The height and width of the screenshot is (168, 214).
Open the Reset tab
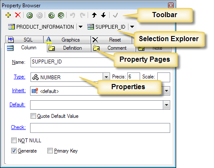tap(111, 40)
